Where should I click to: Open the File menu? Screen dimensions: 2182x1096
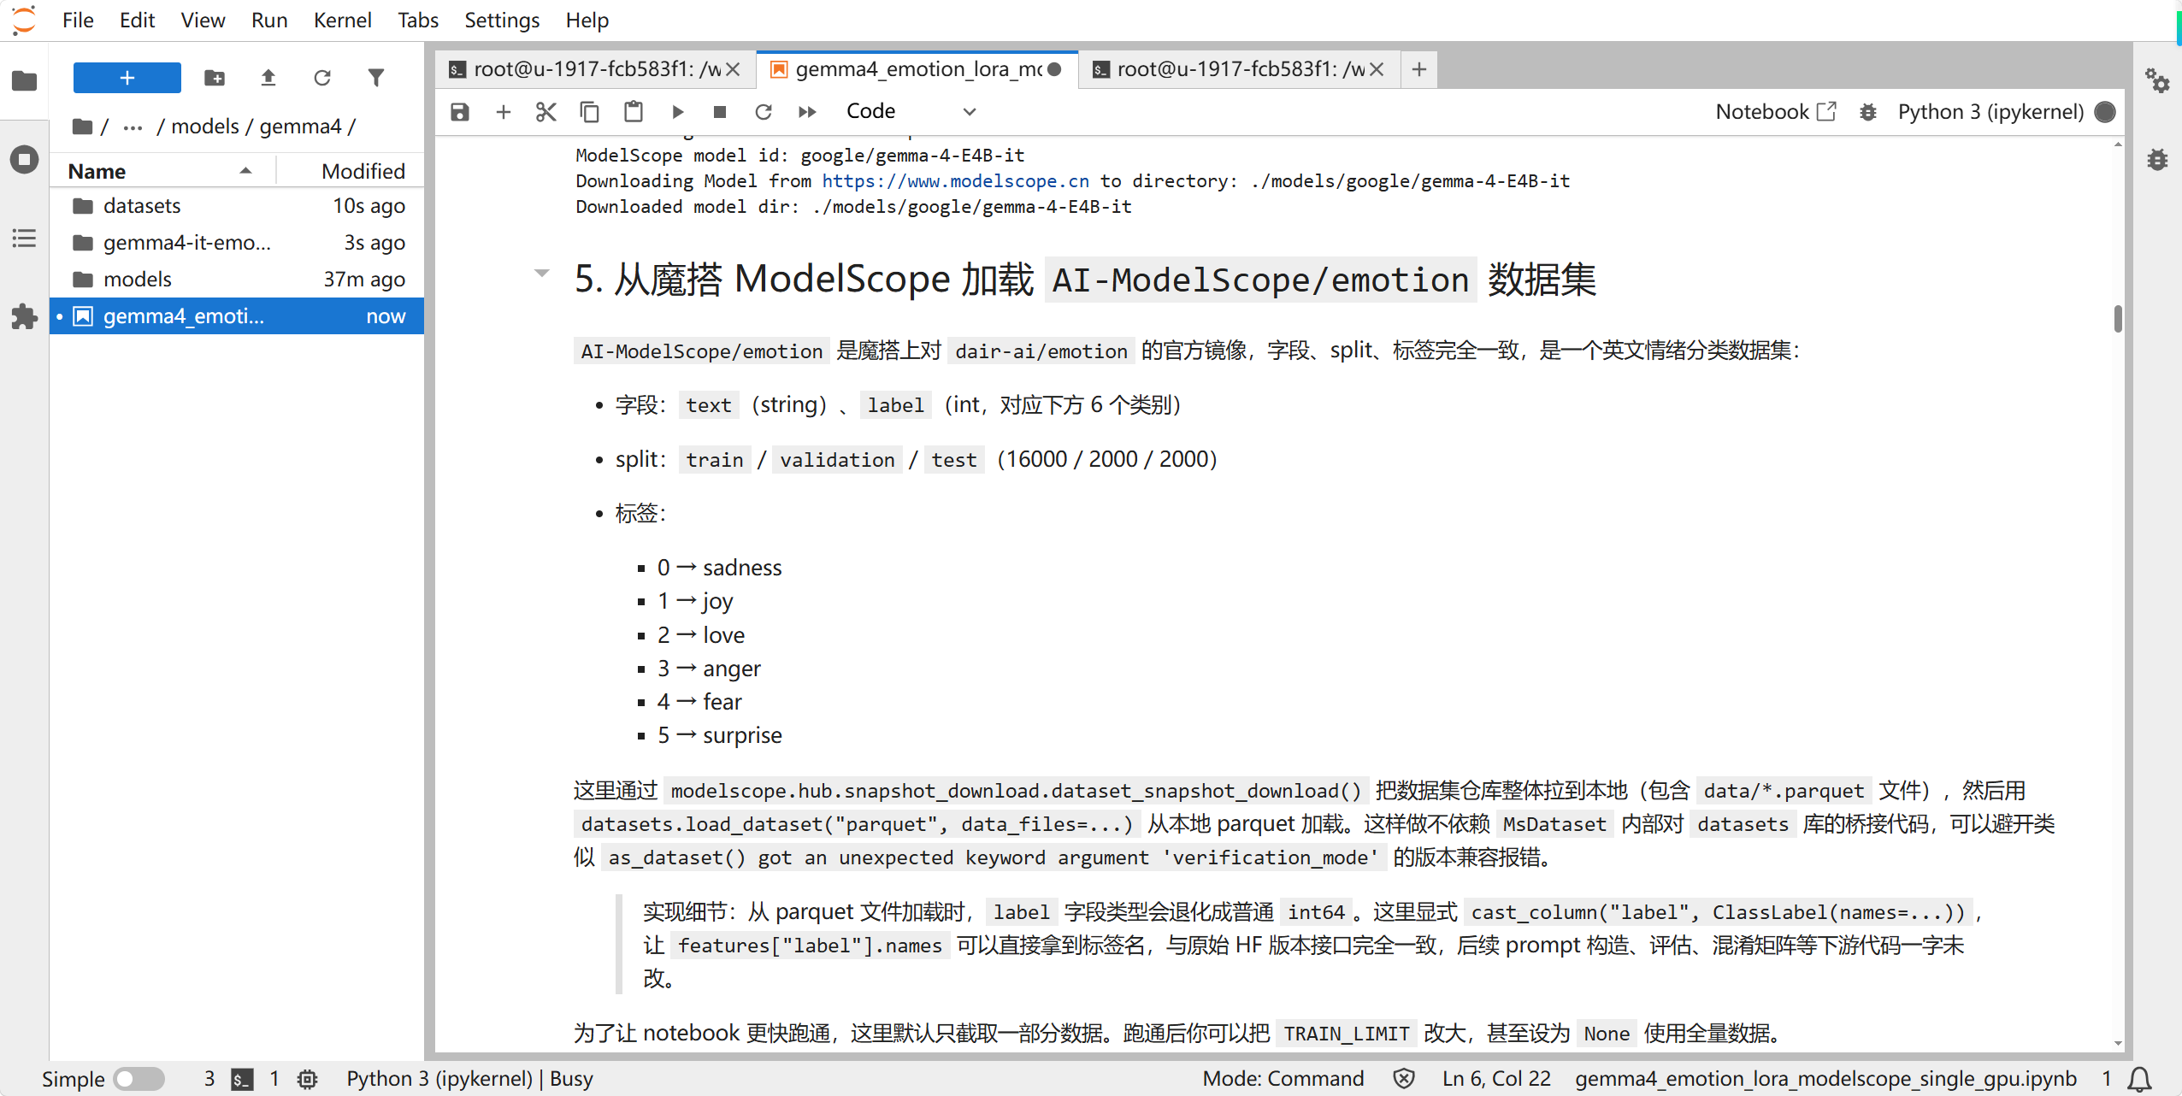78,20
